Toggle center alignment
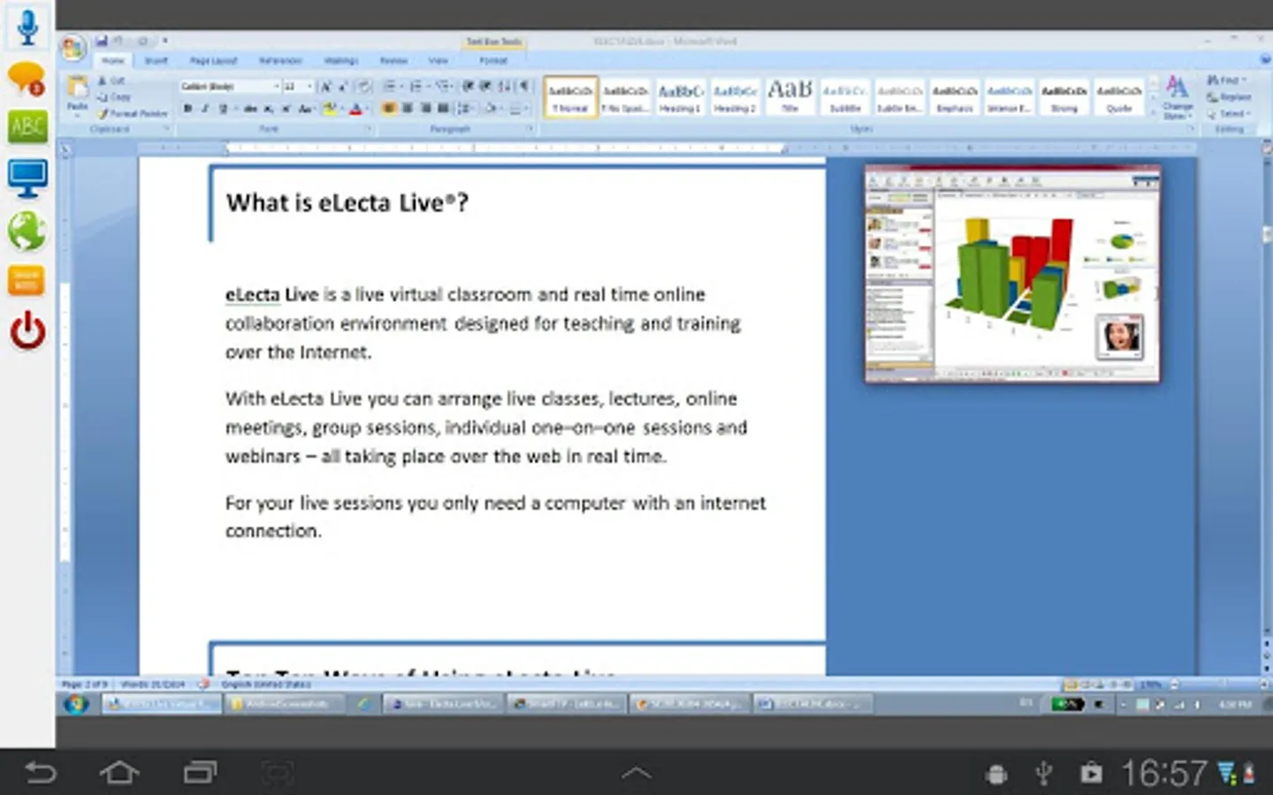 tap(408, 109)
